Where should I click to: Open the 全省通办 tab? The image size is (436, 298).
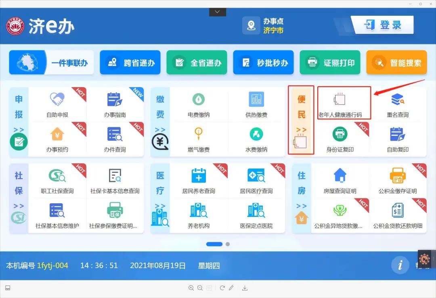tap(197, 63)
